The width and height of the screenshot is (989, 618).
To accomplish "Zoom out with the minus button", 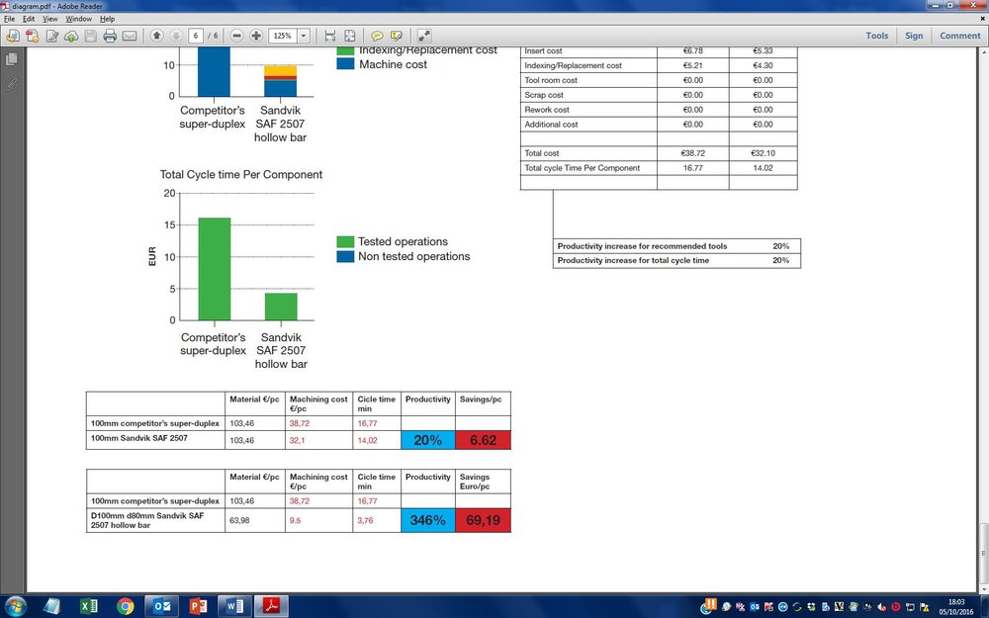I will pyautogui.click(x=236, y=36).
